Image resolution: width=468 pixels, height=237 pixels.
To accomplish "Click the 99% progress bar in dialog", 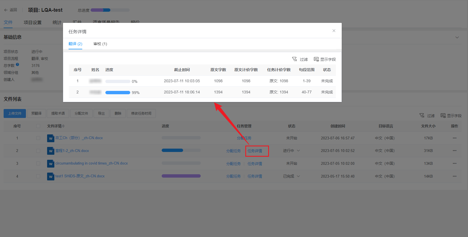I will point(118,93).
